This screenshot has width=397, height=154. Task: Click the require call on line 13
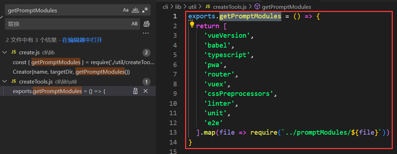264,132
